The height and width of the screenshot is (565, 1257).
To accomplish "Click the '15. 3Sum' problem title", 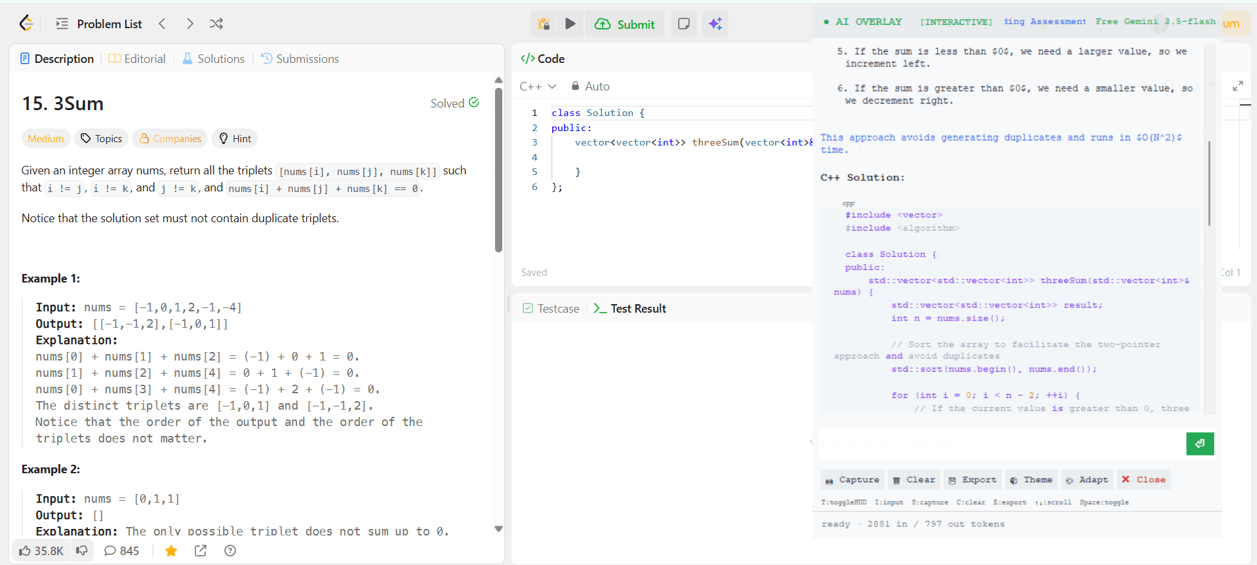I will point(63,104).
